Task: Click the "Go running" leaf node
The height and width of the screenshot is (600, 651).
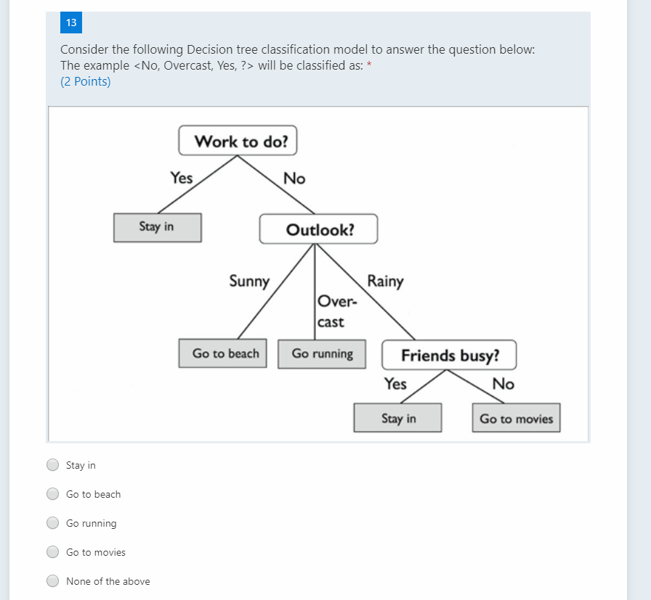Action: (x=322, y=353)
